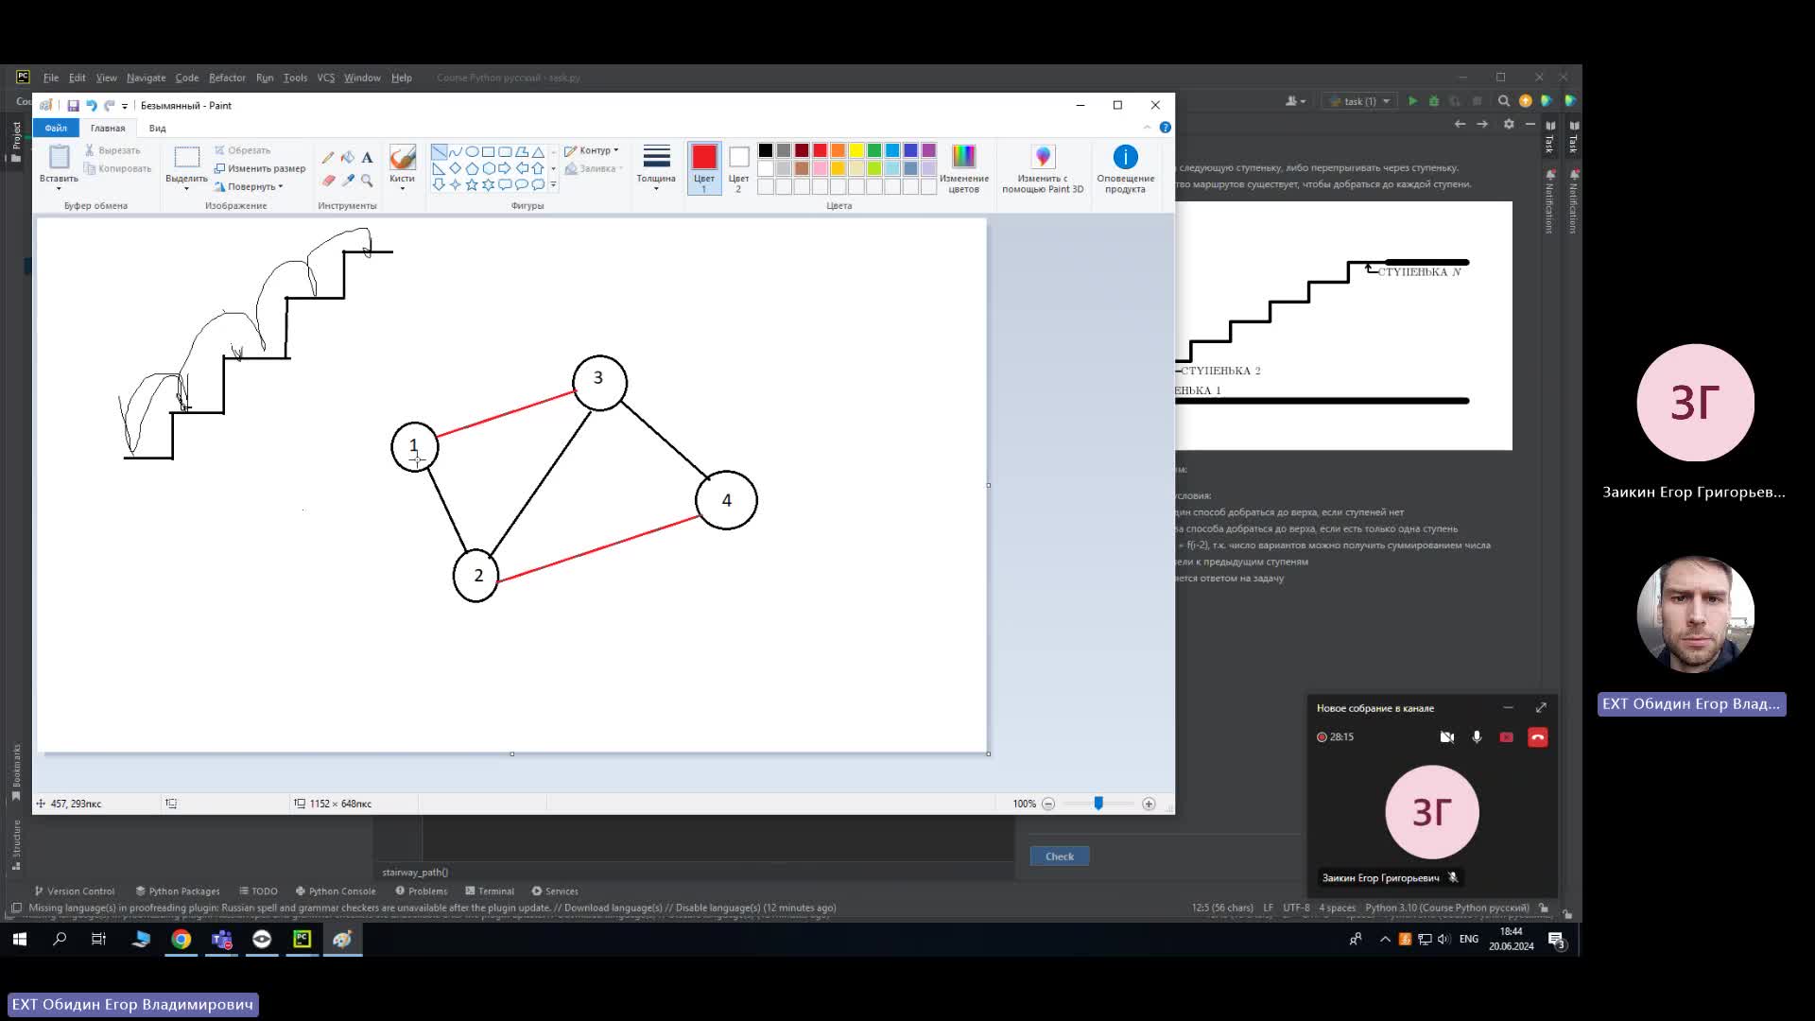Select the Fill bucket tool
Image resolution: width=1815 pixels, height=1021 pixels.
348,157
